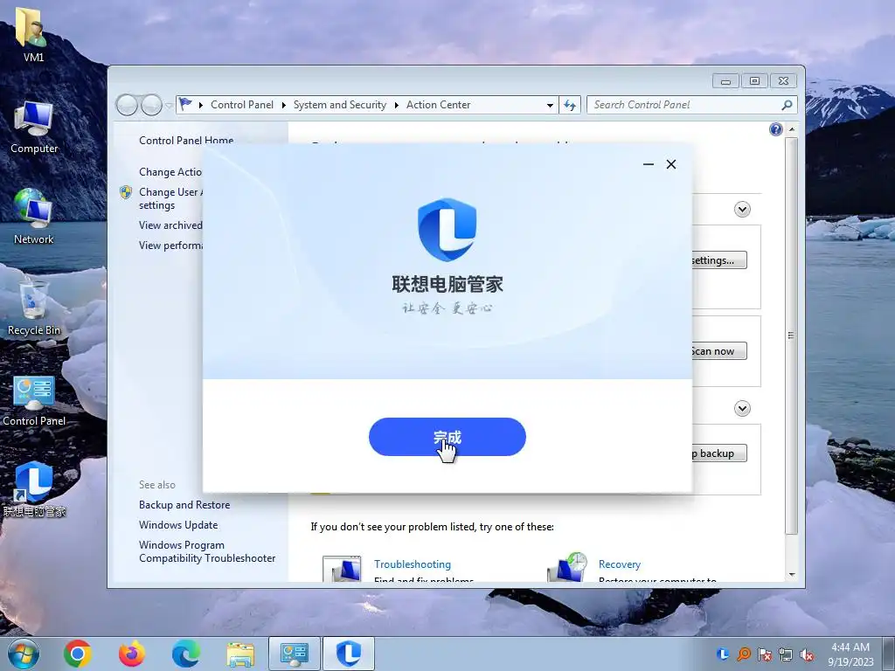
Task: Open View performance information link
Action: coord(170,246)
